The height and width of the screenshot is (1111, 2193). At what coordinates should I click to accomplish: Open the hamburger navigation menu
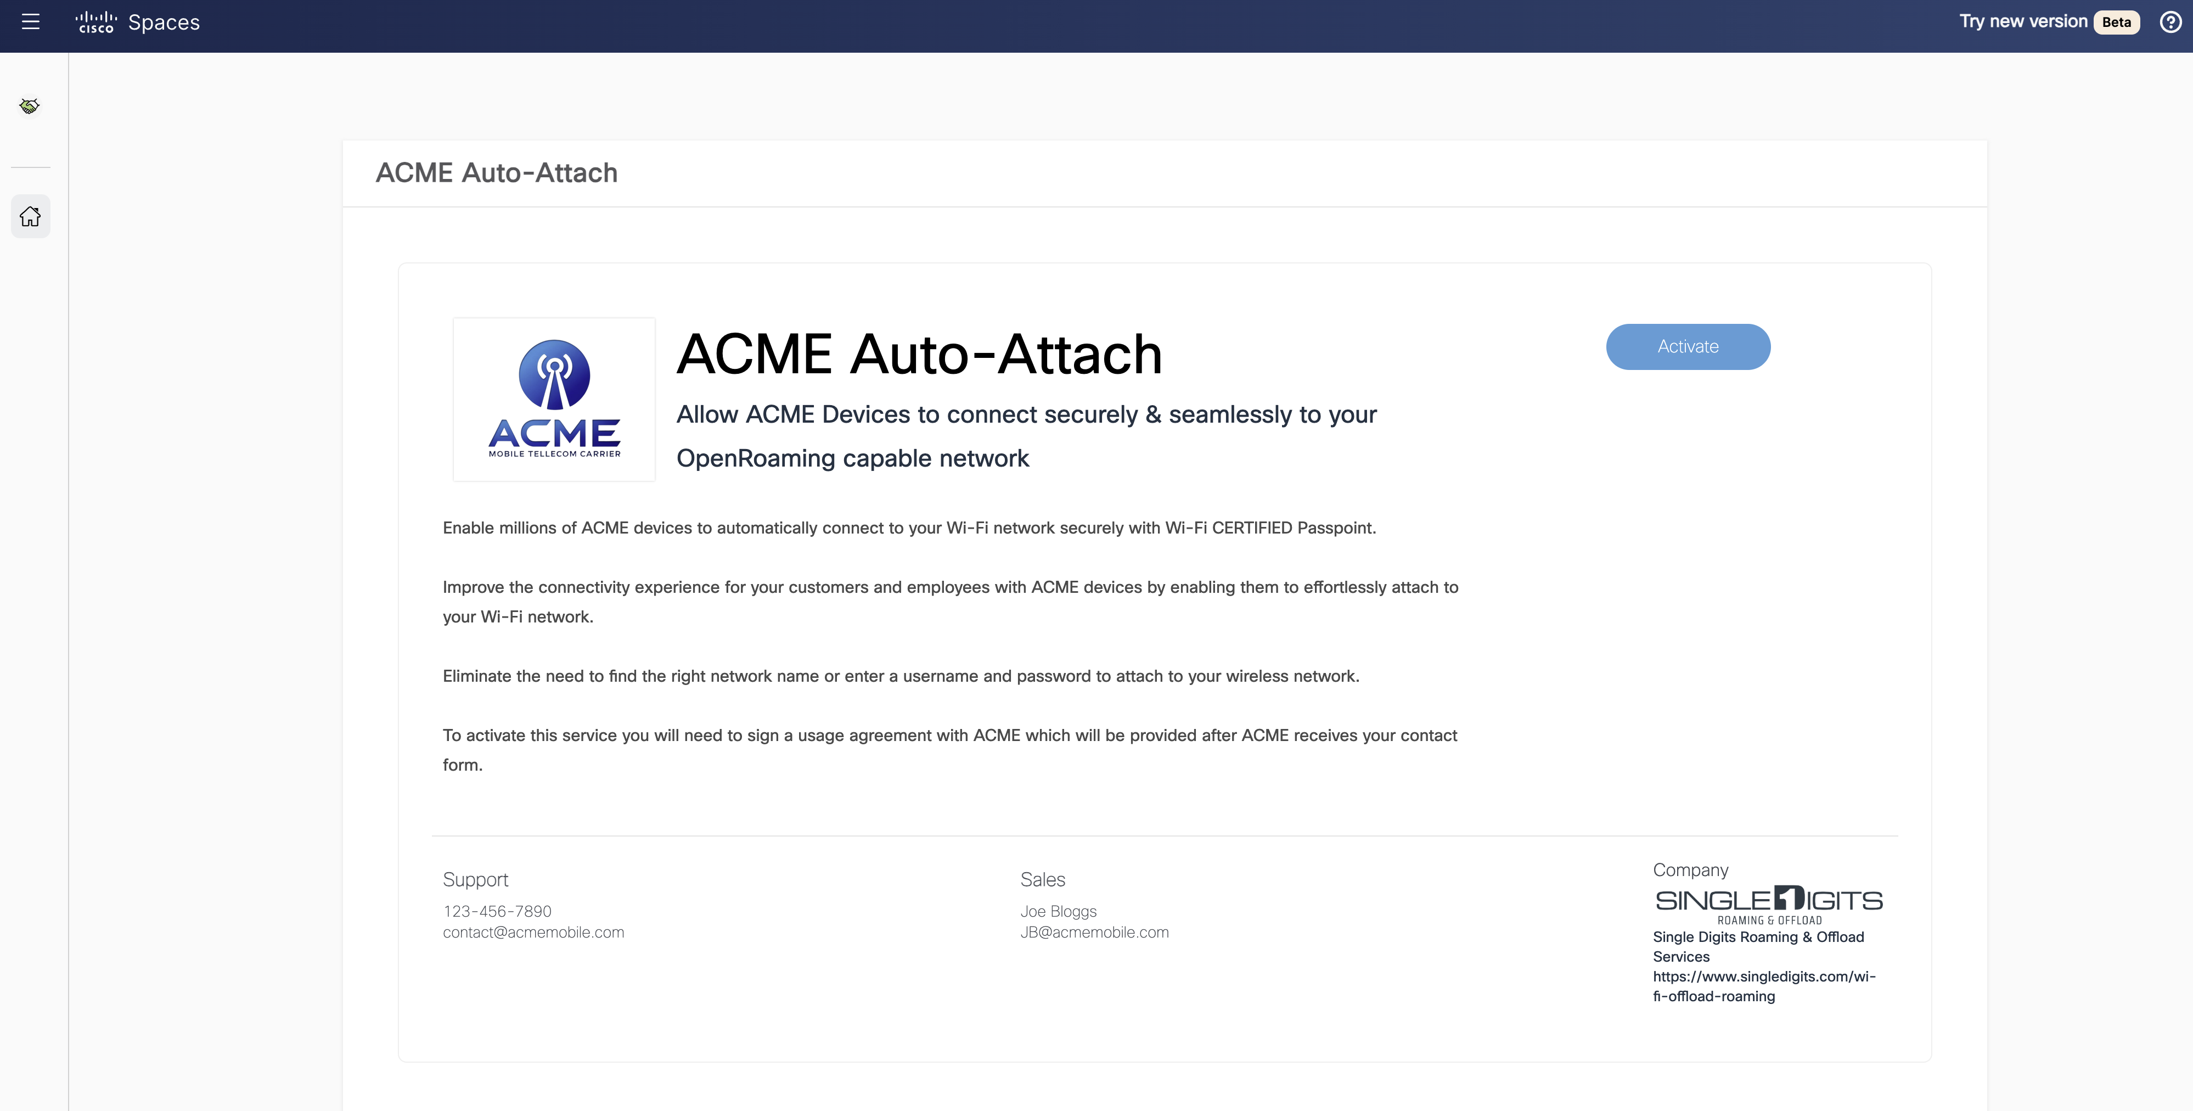(31, 22)
